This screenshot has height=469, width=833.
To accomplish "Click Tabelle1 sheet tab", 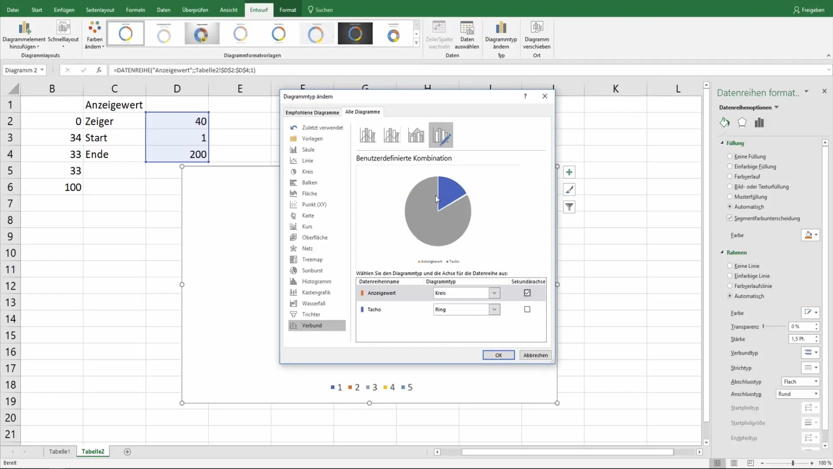I will [59, 451].
